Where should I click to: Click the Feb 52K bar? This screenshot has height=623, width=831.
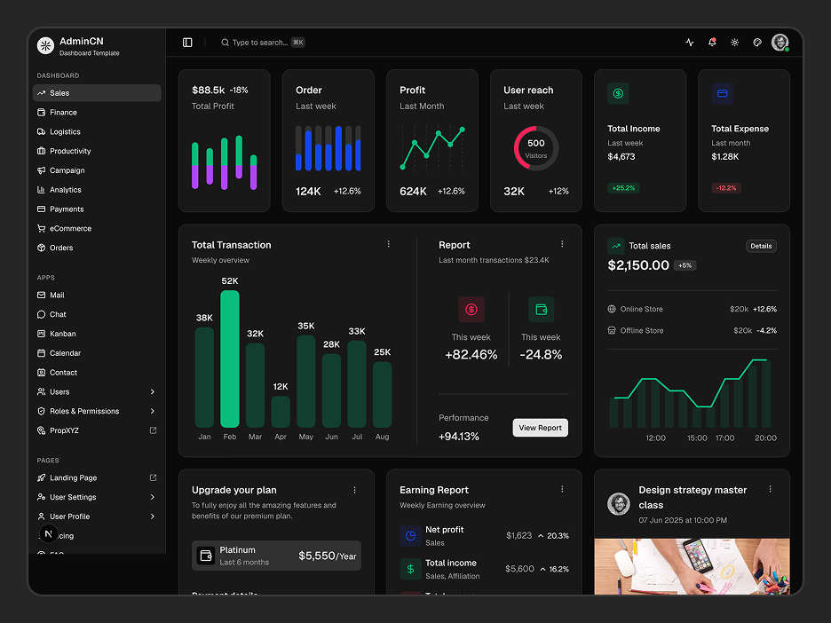click(230, 359)
